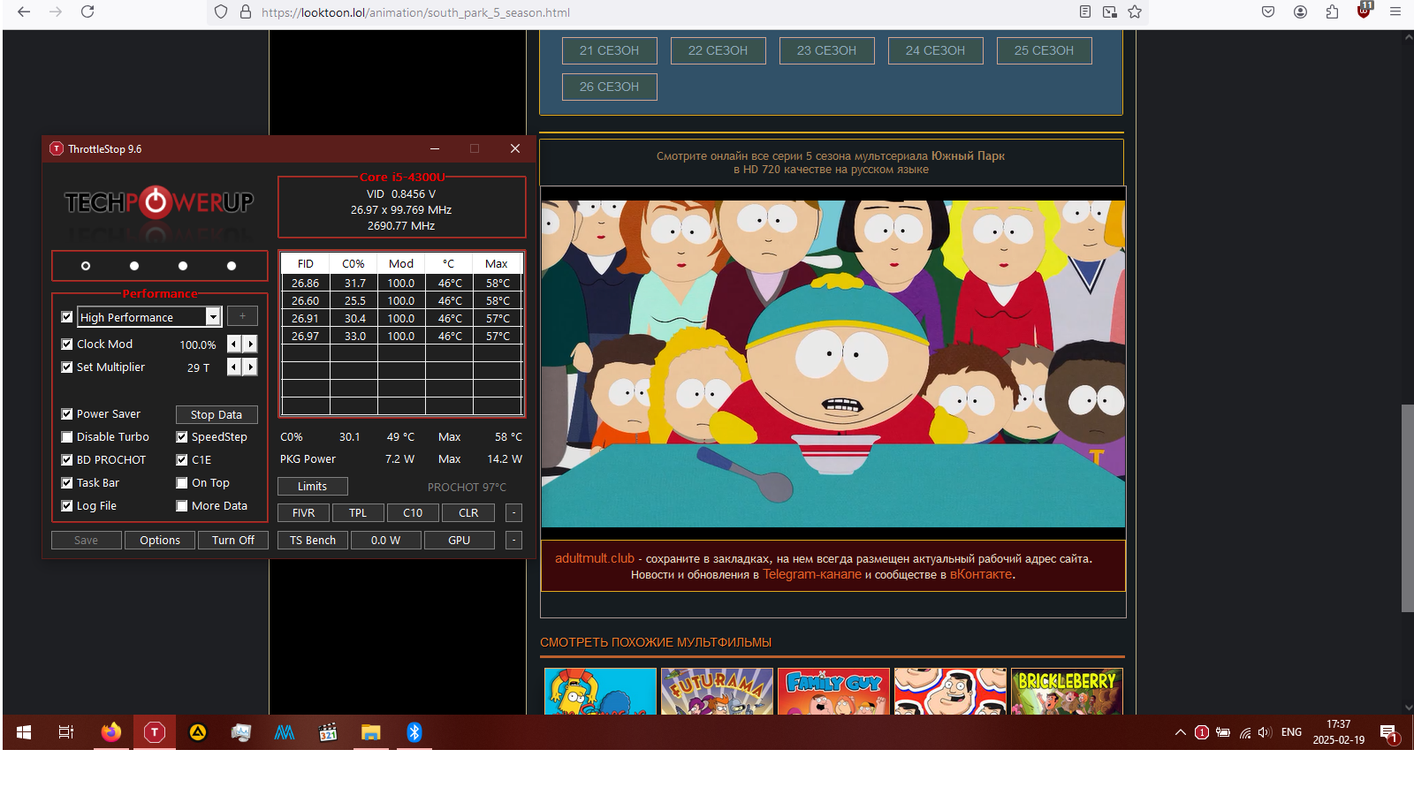Go back using browser back arrow
Image resolution: width=1414 pixels, height=795 pixels.
(24, 11)
